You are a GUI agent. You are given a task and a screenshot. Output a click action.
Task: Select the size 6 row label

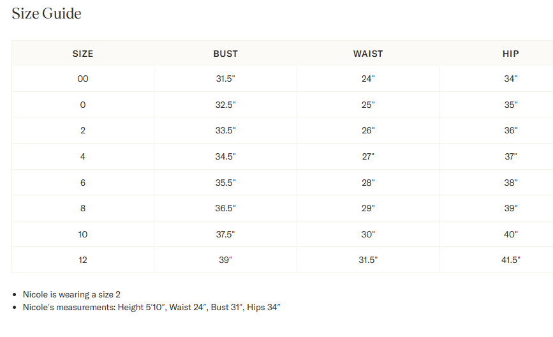point(83,183)
